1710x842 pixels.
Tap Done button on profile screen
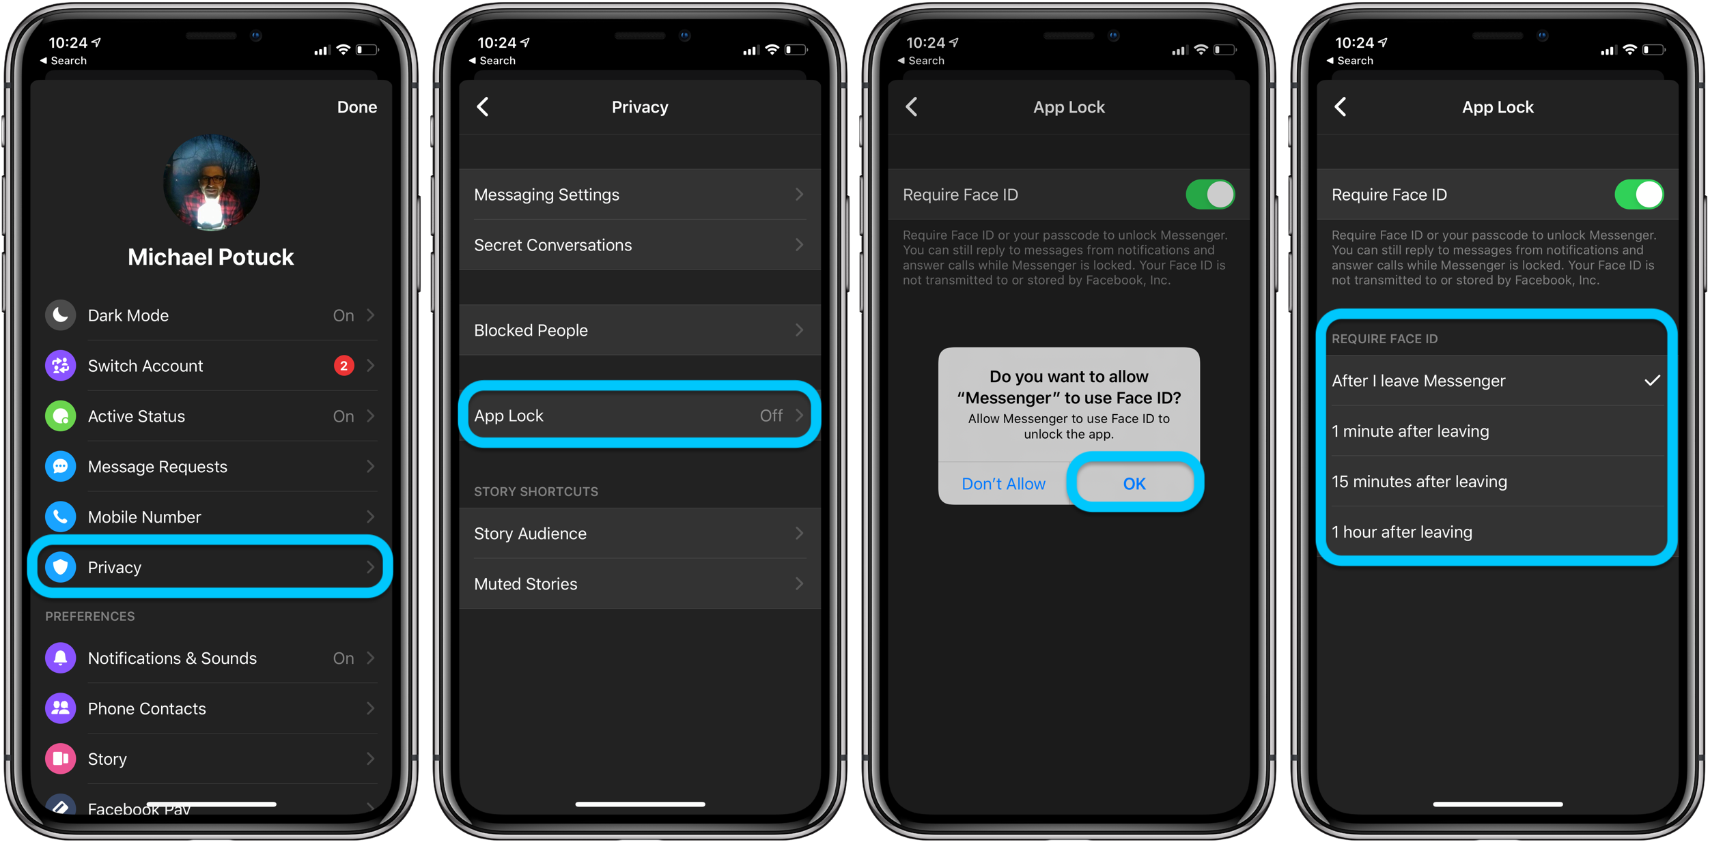[356, 106]
